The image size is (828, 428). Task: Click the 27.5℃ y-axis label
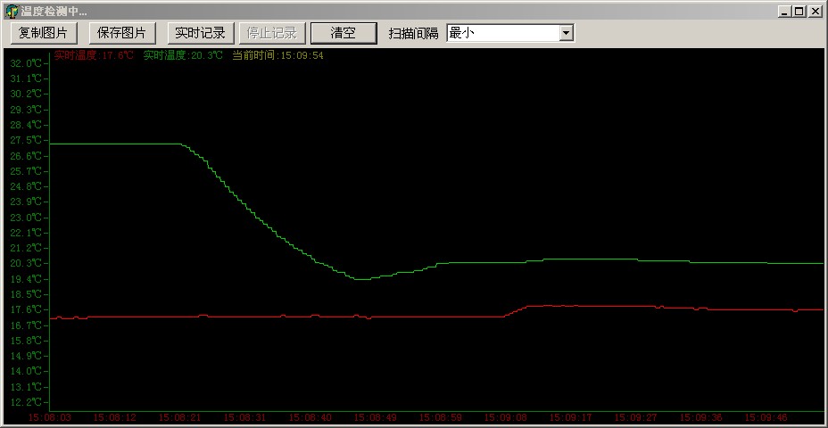tap(26, 140)
